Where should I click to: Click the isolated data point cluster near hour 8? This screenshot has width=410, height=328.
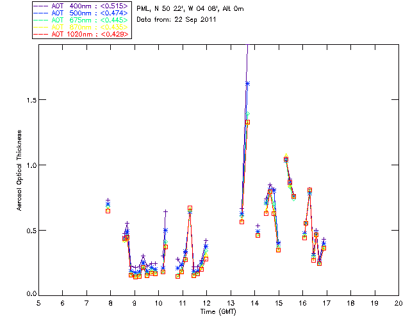pyautogui.click(x=108, y=205)
